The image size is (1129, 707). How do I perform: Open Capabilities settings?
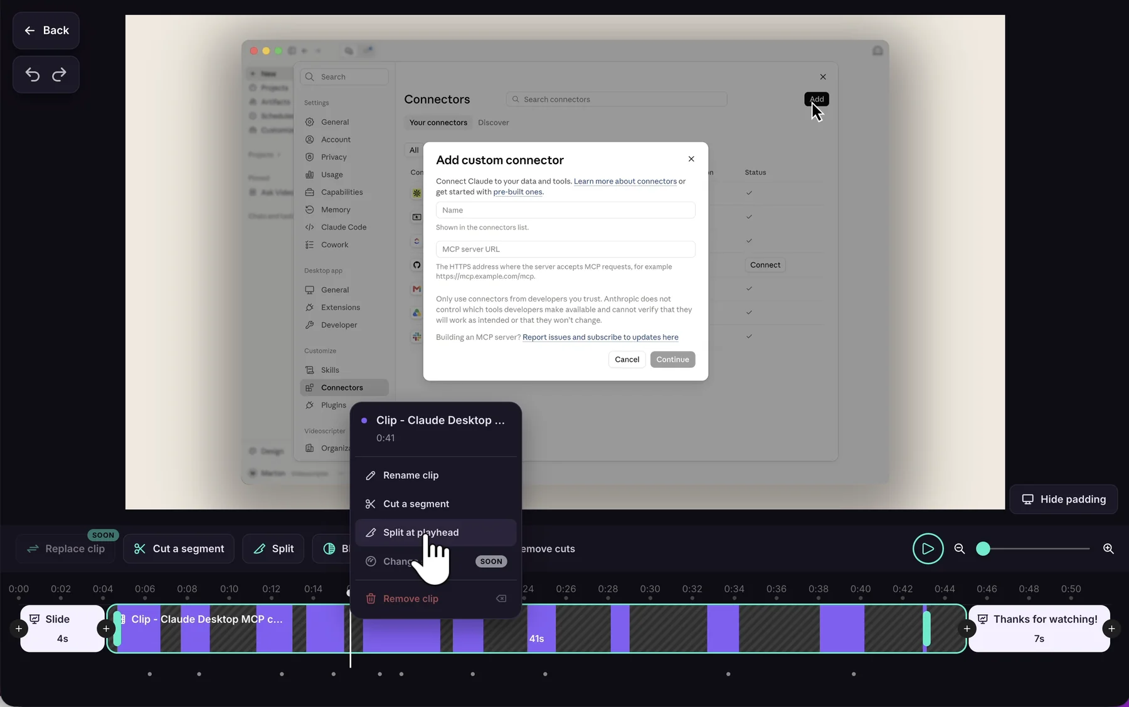(344, 192)
